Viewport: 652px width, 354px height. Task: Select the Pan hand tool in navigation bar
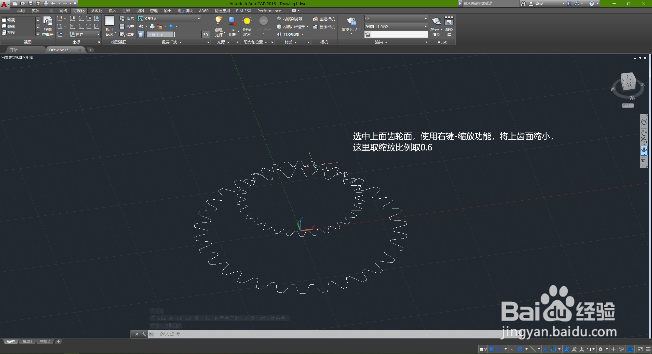tap(644, 132)
